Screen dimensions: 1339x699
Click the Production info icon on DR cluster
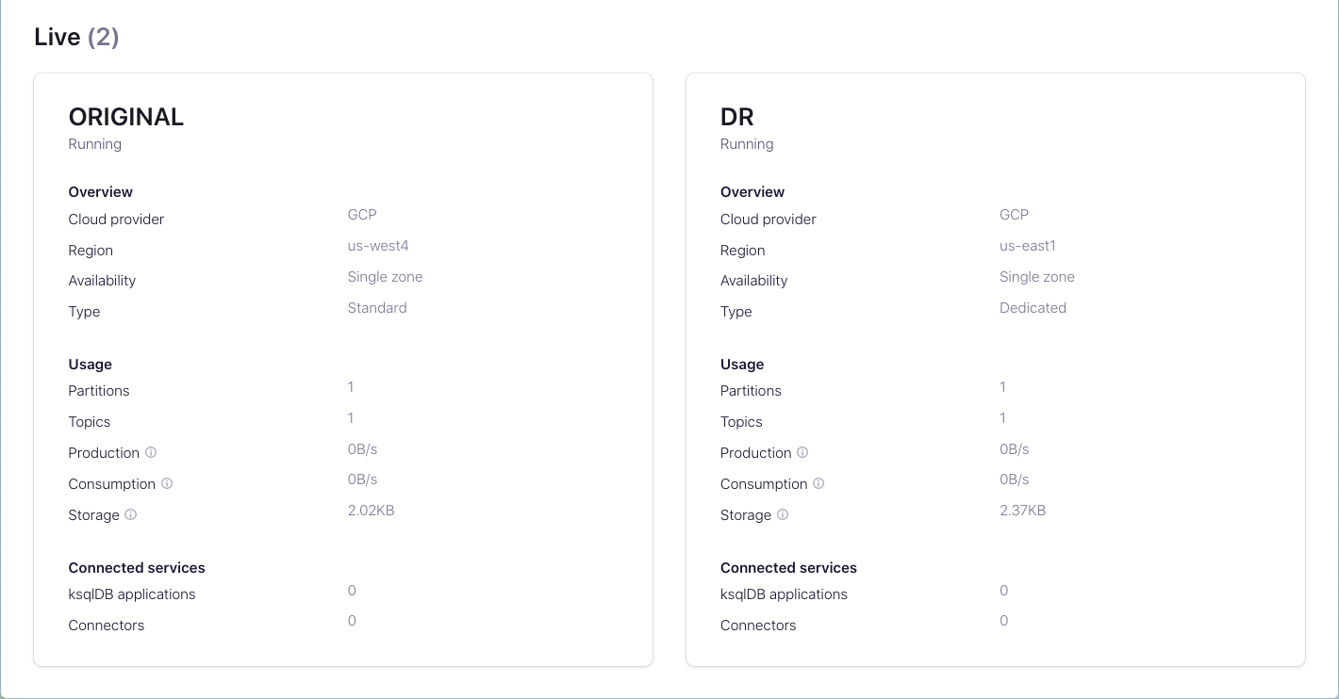point(802,453)
